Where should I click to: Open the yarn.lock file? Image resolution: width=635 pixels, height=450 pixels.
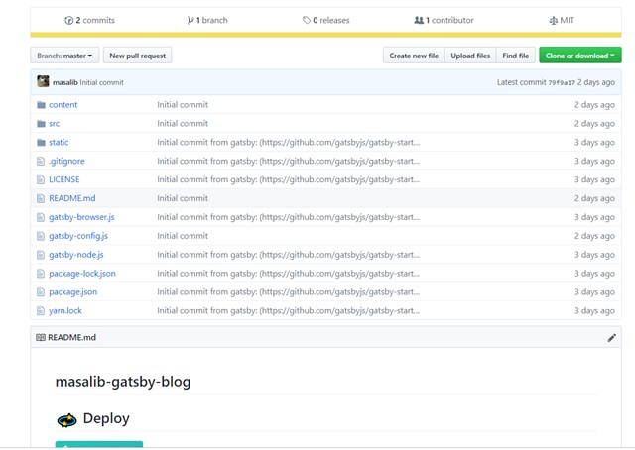[x=65, y=311]
